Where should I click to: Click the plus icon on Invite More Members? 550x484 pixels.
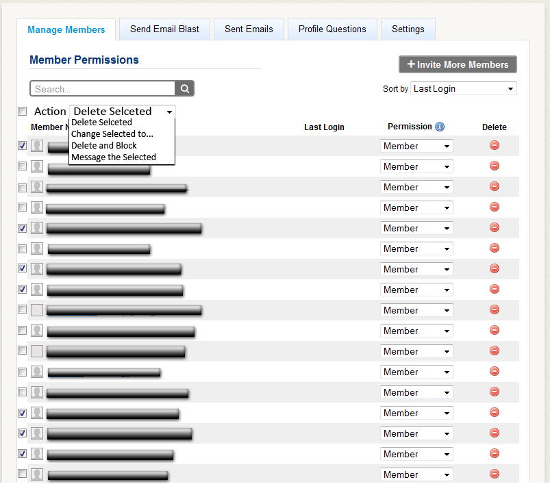(411, 64)
